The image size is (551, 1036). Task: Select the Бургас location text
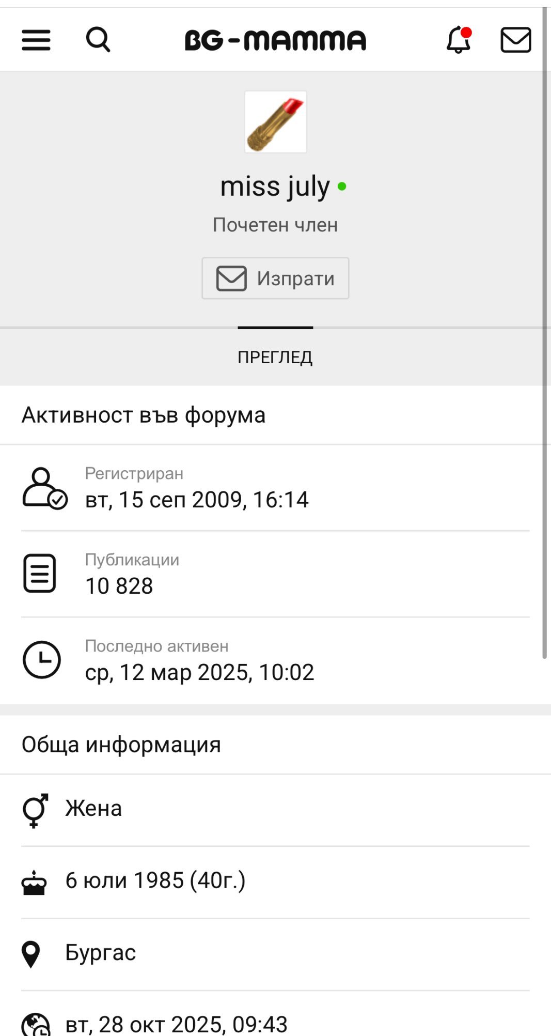point(101,953)
